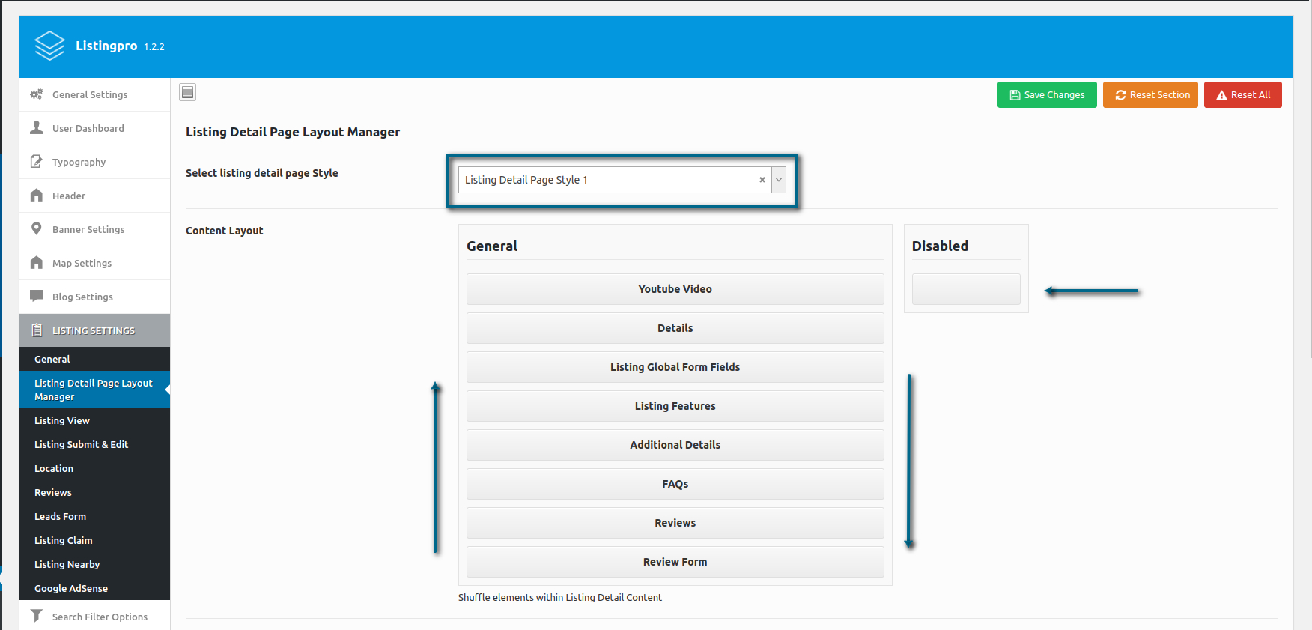Open Search Filter Options section
This screenshot has height=630, width=1312.
(x=95, y=616)
